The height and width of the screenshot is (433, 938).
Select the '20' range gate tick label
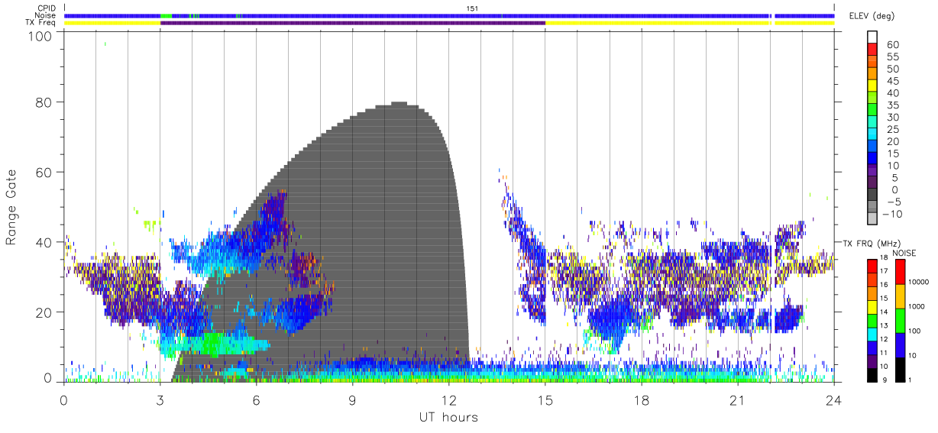point(44,312)
